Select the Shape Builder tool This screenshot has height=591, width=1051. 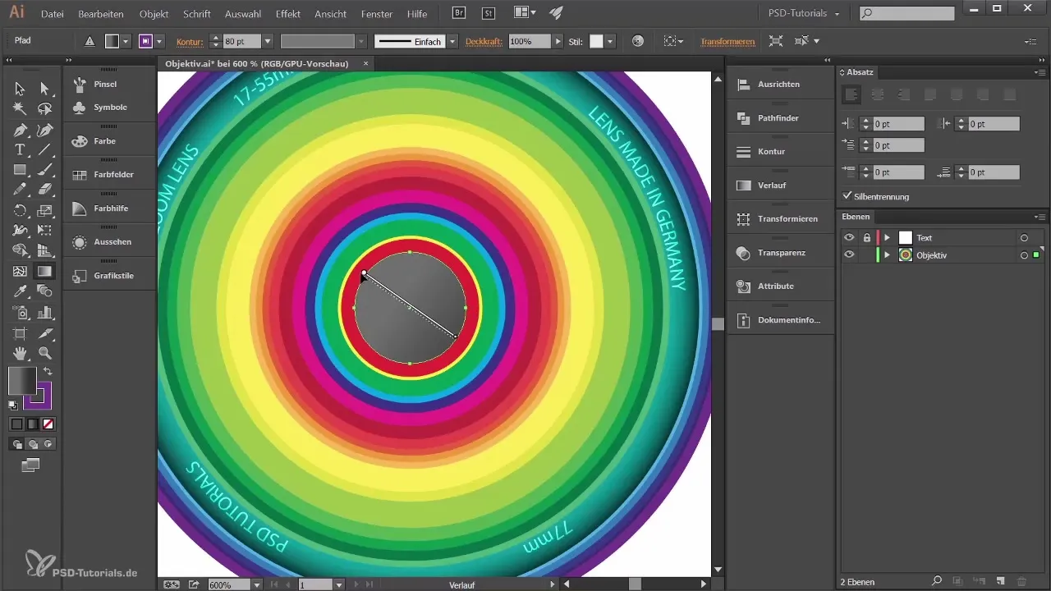click(20, 250)
